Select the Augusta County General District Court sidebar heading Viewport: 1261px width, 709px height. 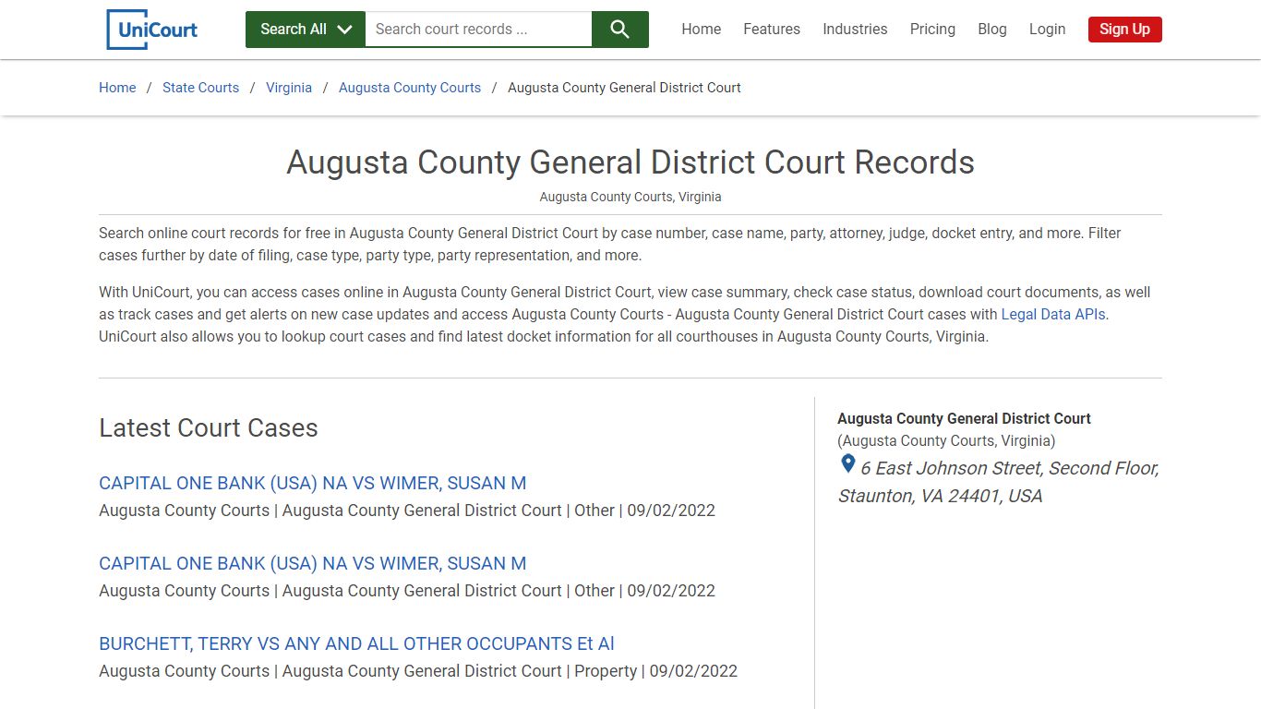coord(964,418)
